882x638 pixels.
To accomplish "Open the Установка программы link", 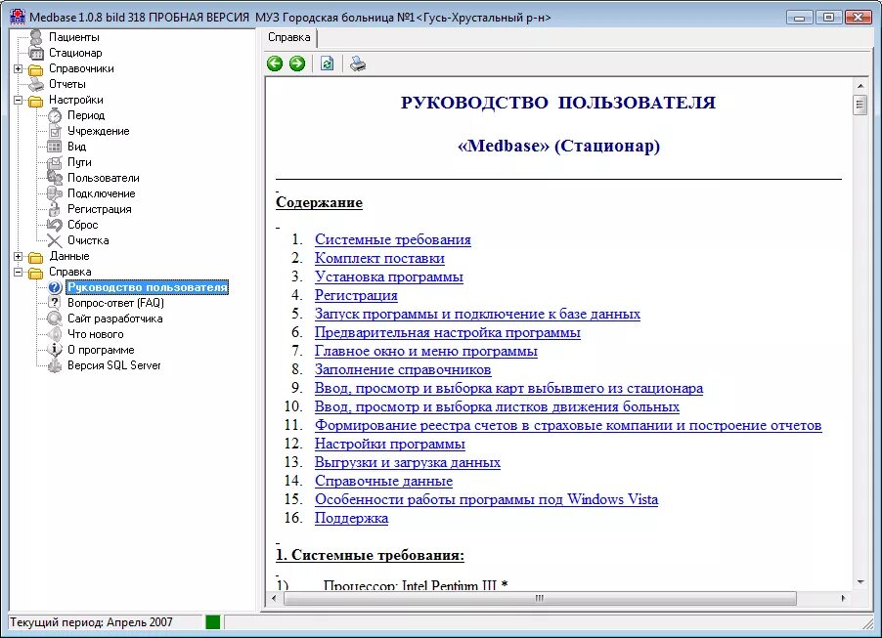I will [x=389, y=276].
